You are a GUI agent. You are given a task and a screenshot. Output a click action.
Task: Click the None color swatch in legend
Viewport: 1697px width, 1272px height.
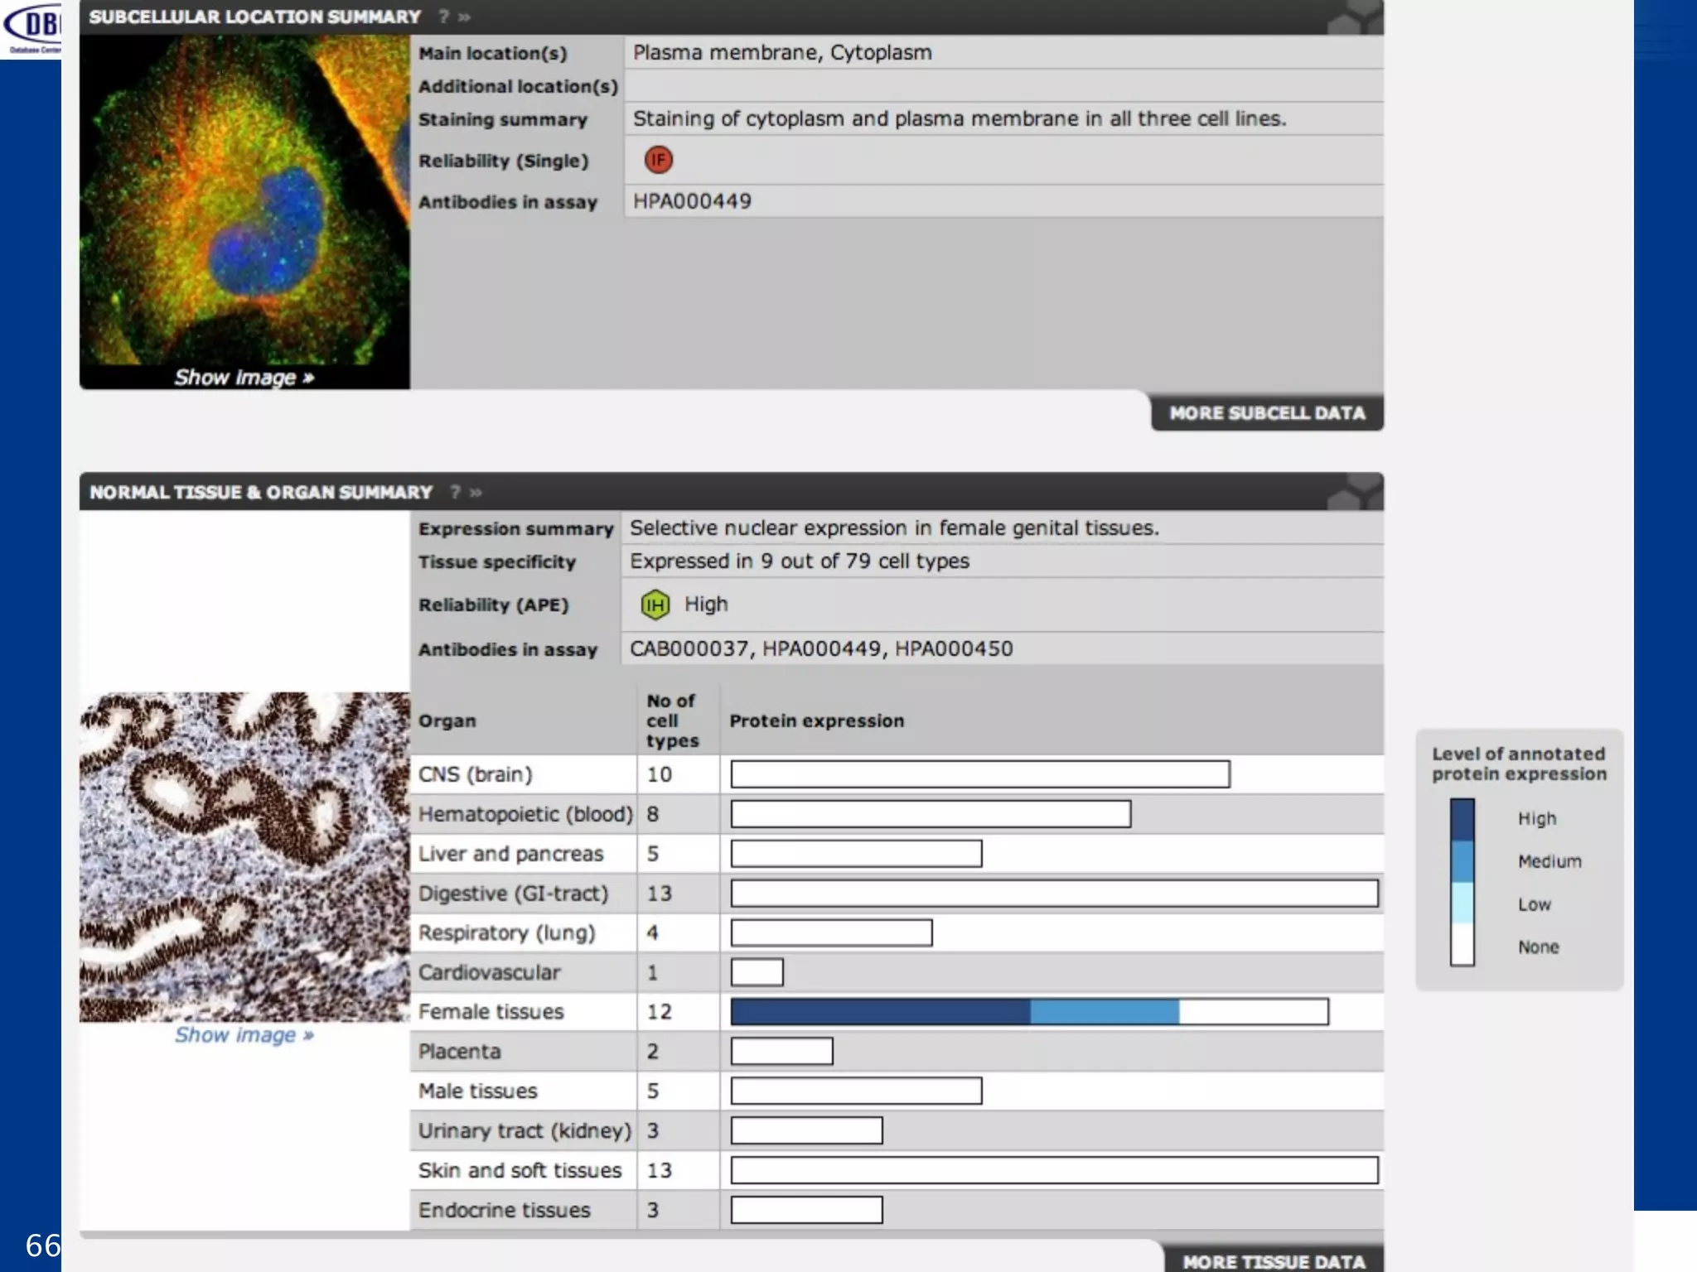(1462, 944)
